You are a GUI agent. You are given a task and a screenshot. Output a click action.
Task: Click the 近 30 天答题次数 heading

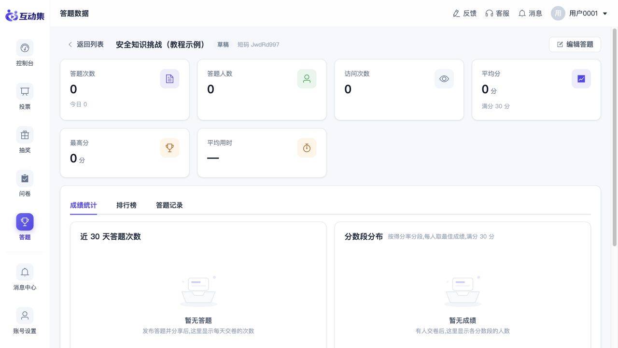pyautogui.click(x=111, y=237)
